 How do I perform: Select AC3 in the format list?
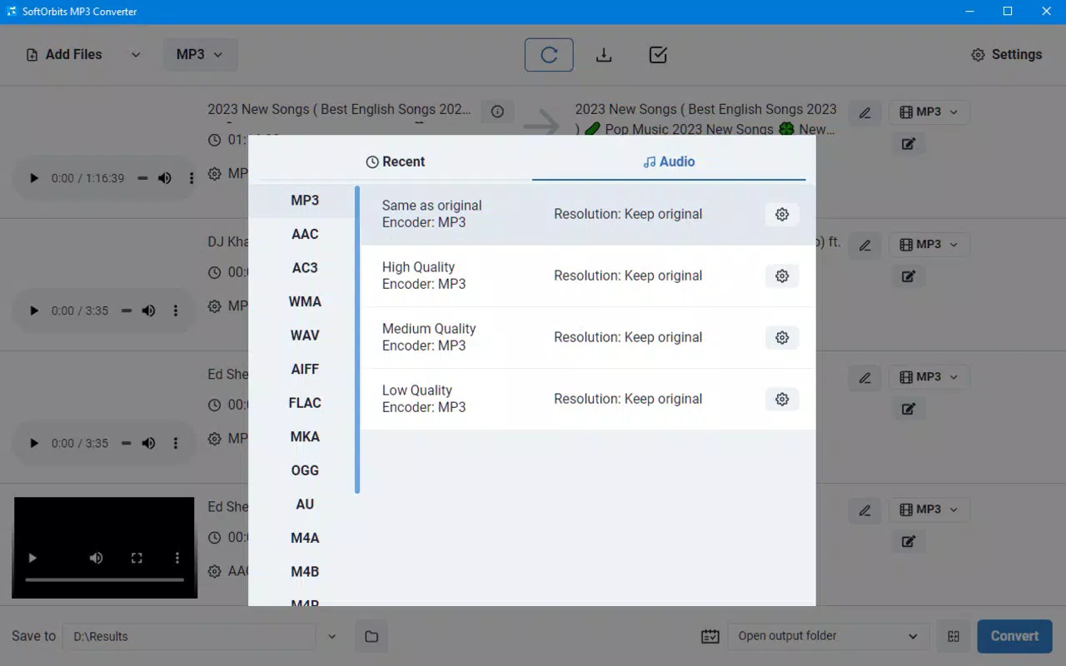tap(304, 268)
